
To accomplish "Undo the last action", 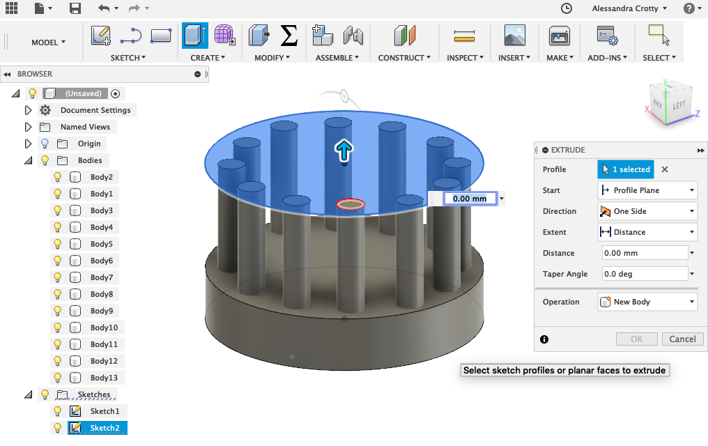I will click(104, 8).
